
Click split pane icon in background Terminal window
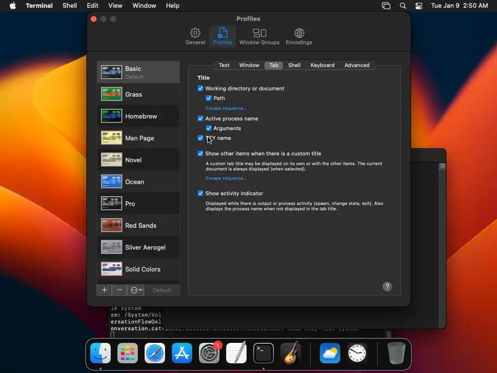[443, 166]
